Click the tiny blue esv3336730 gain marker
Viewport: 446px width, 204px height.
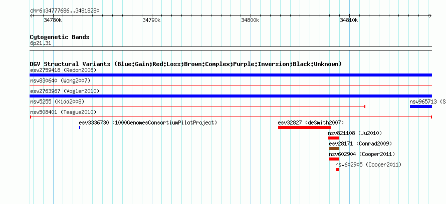(x=80, y=127)
